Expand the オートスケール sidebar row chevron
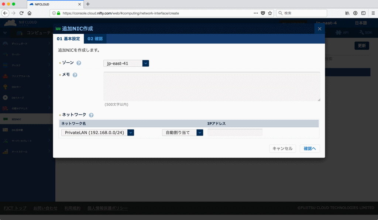378x220 pixels. [x=49, y=151]
